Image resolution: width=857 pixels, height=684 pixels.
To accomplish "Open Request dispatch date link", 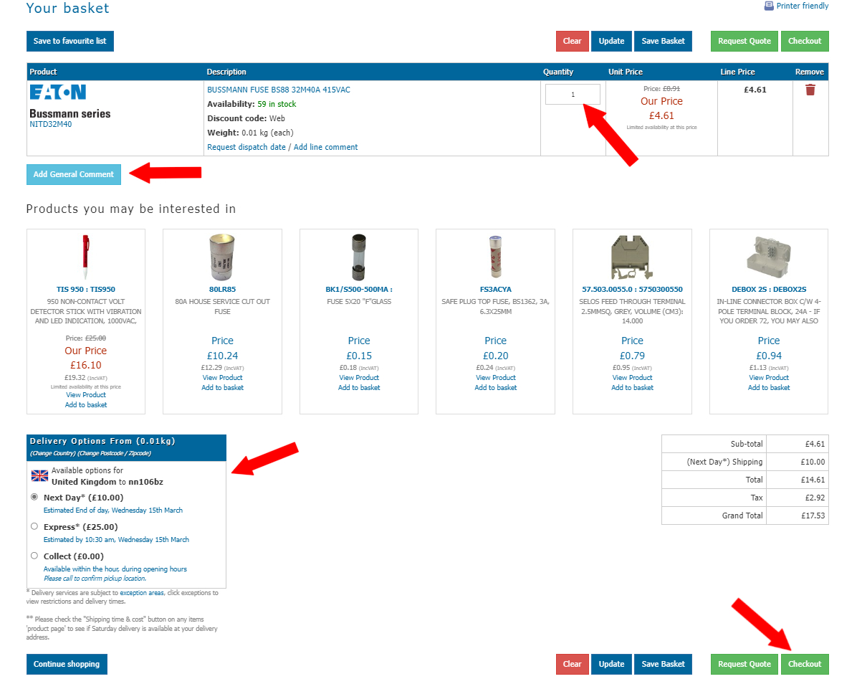I will [x=246, y=147].
